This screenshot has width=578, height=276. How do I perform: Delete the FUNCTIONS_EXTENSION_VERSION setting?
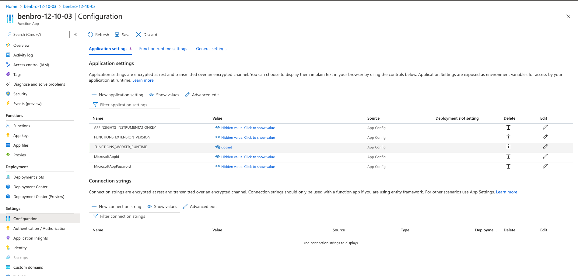pyautogui.click(x=508, y=137)
